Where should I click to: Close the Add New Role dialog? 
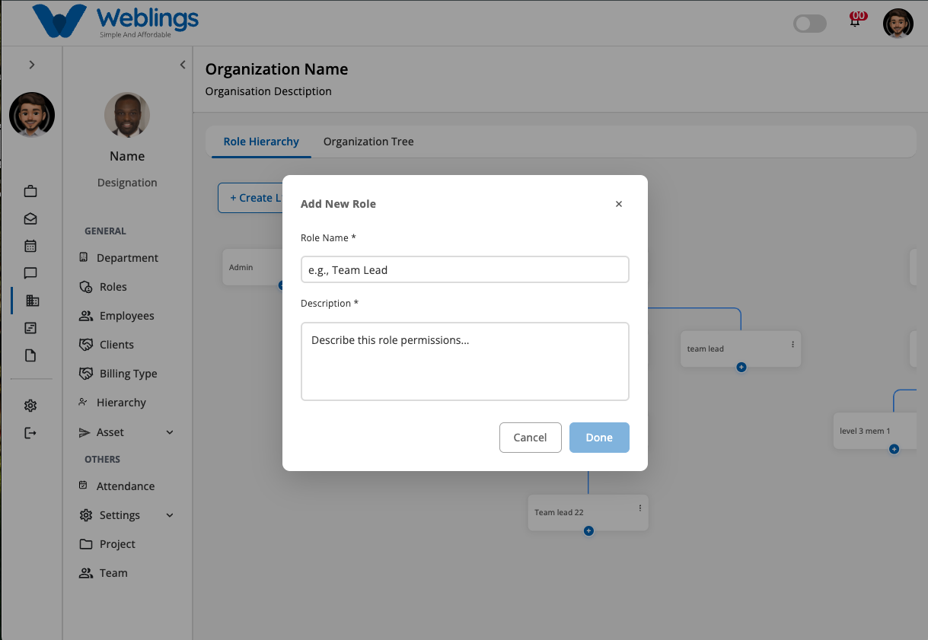tap(619, 204)
